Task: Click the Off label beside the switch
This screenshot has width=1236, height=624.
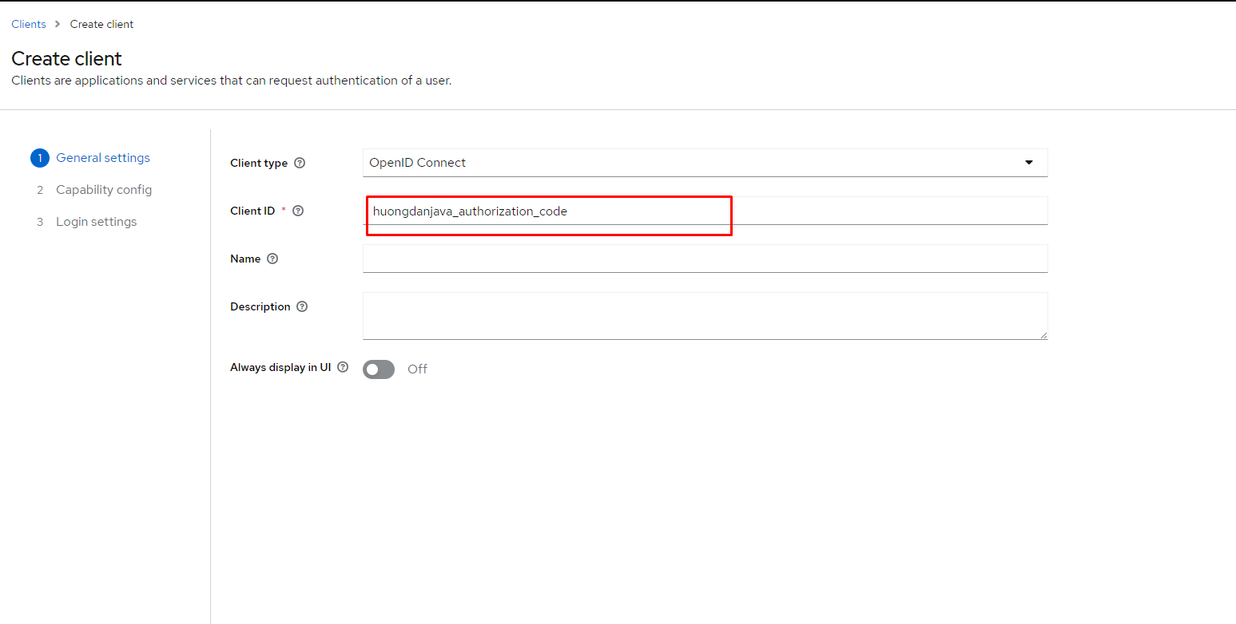Action: [x=417, y=369]
